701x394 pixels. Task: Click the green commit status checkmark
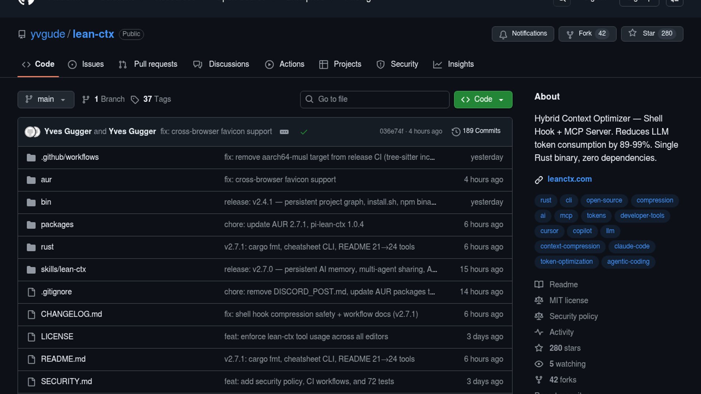(304, 132)
